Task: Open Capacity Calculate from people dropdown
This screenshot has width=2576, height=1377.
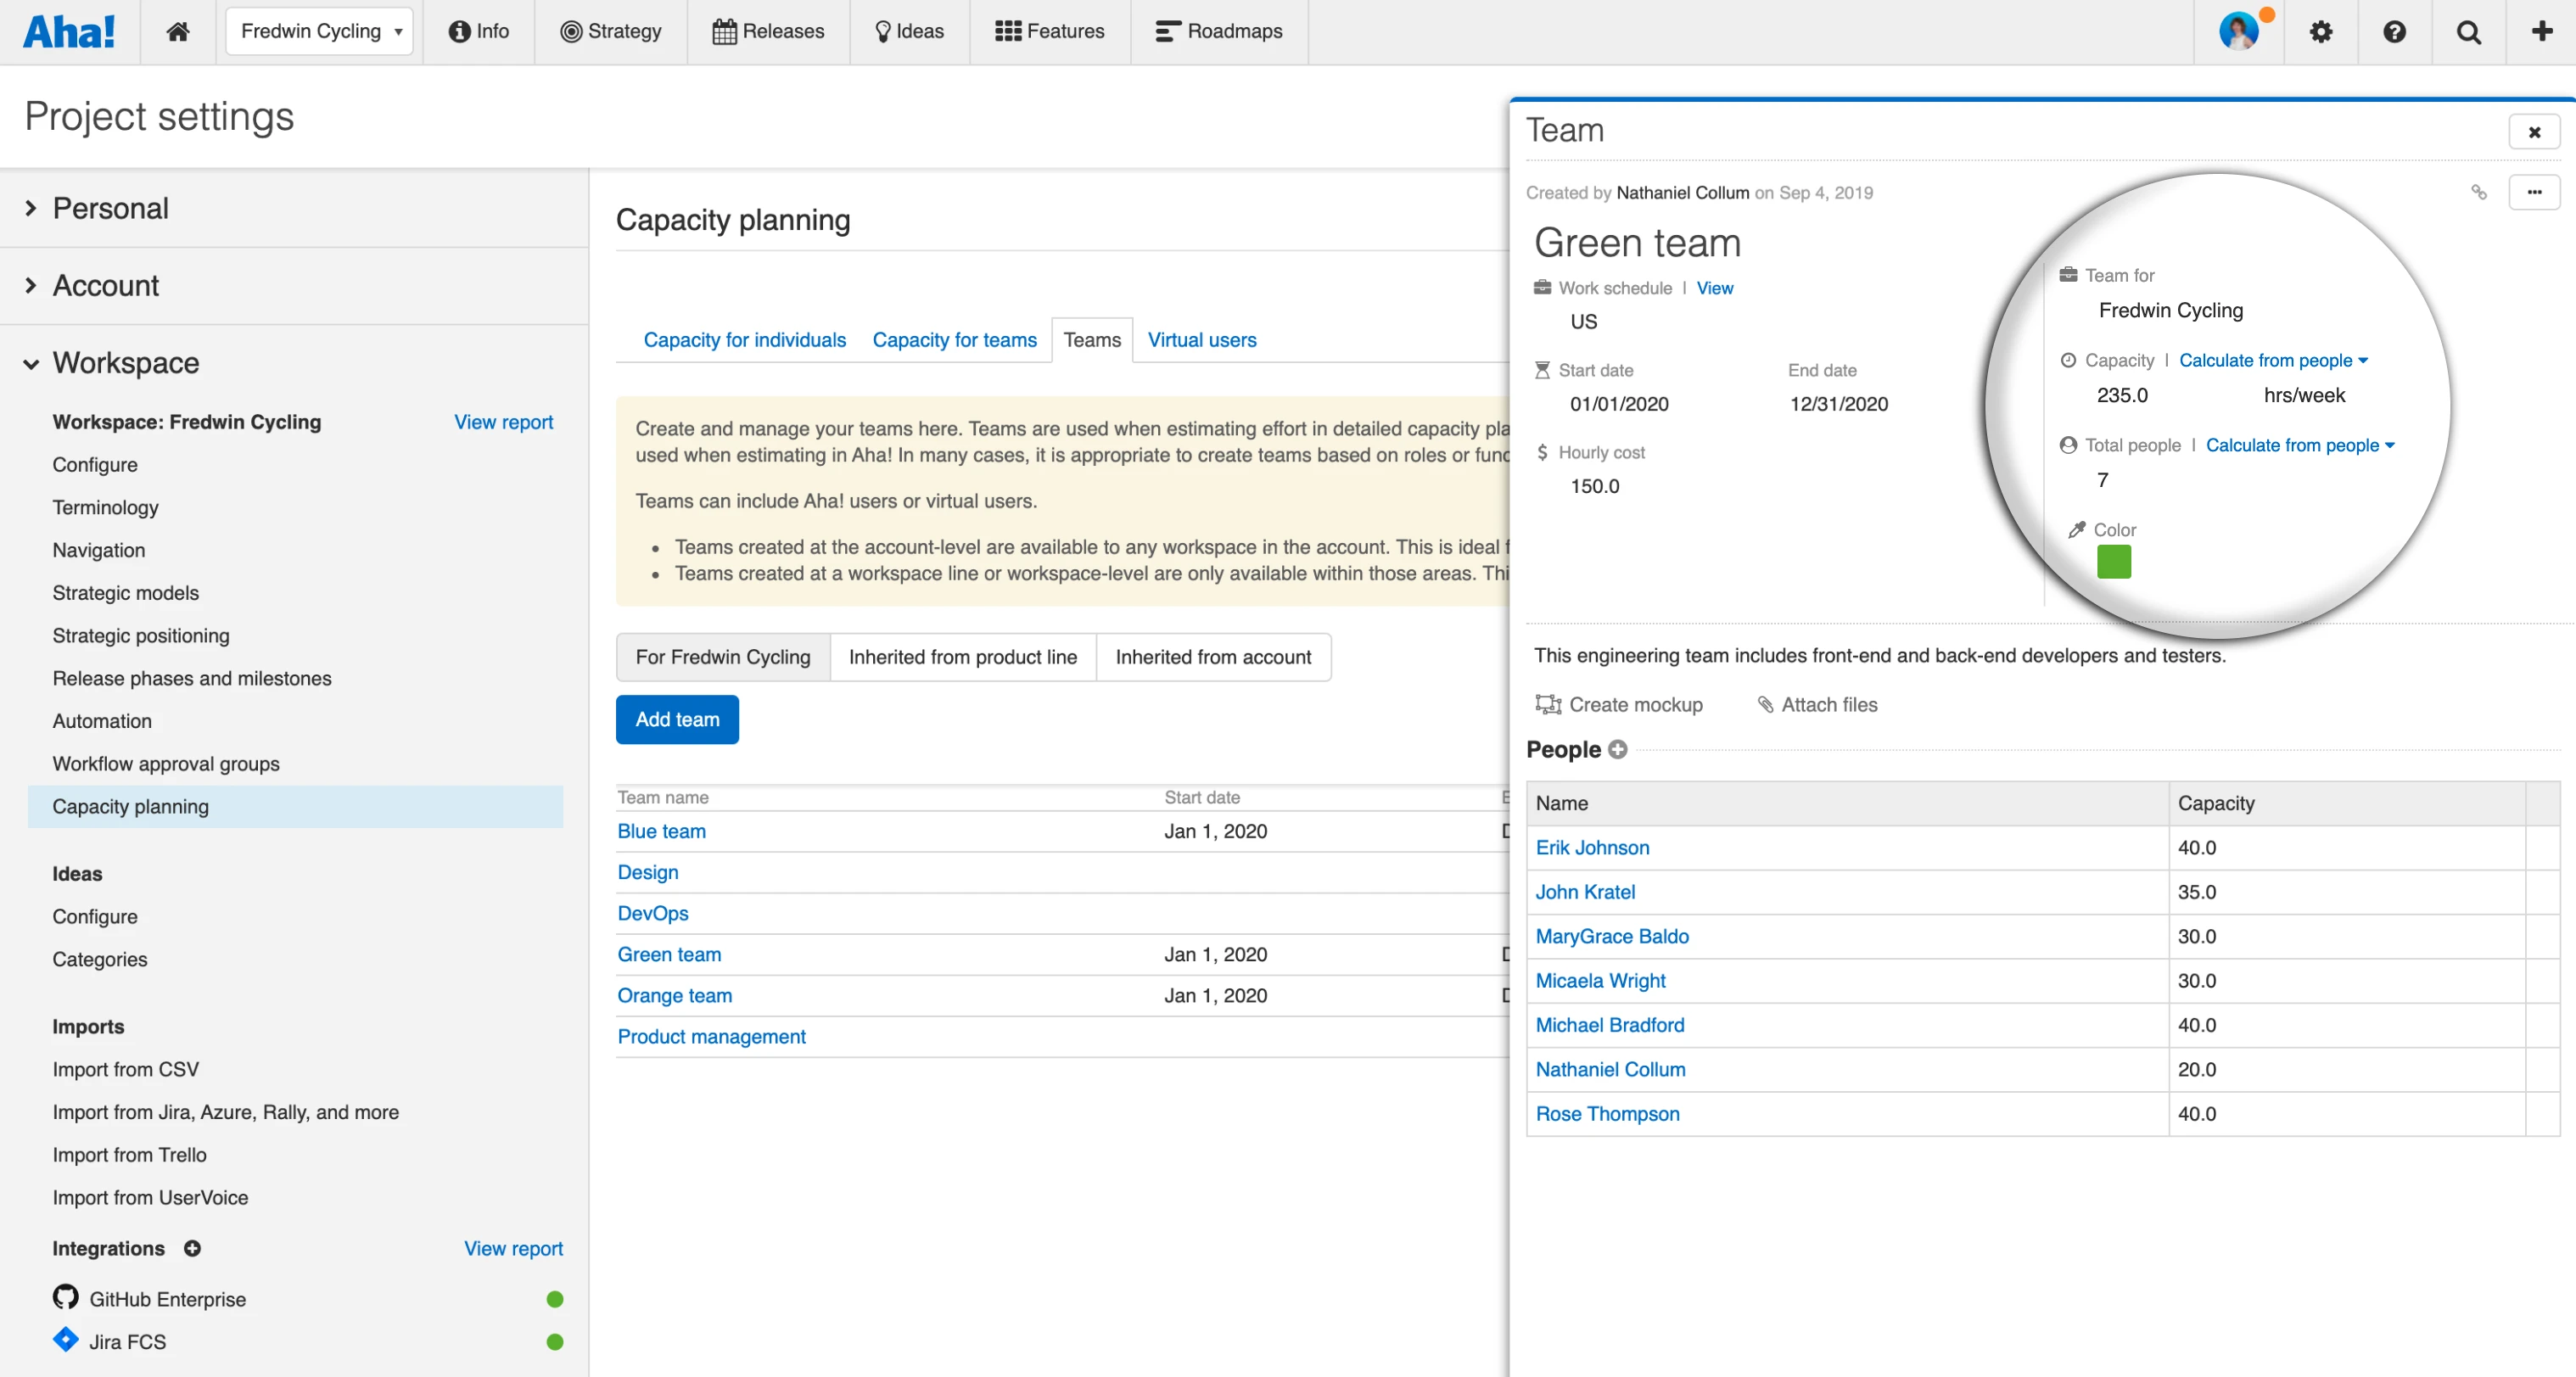Action: (2272, 360)
